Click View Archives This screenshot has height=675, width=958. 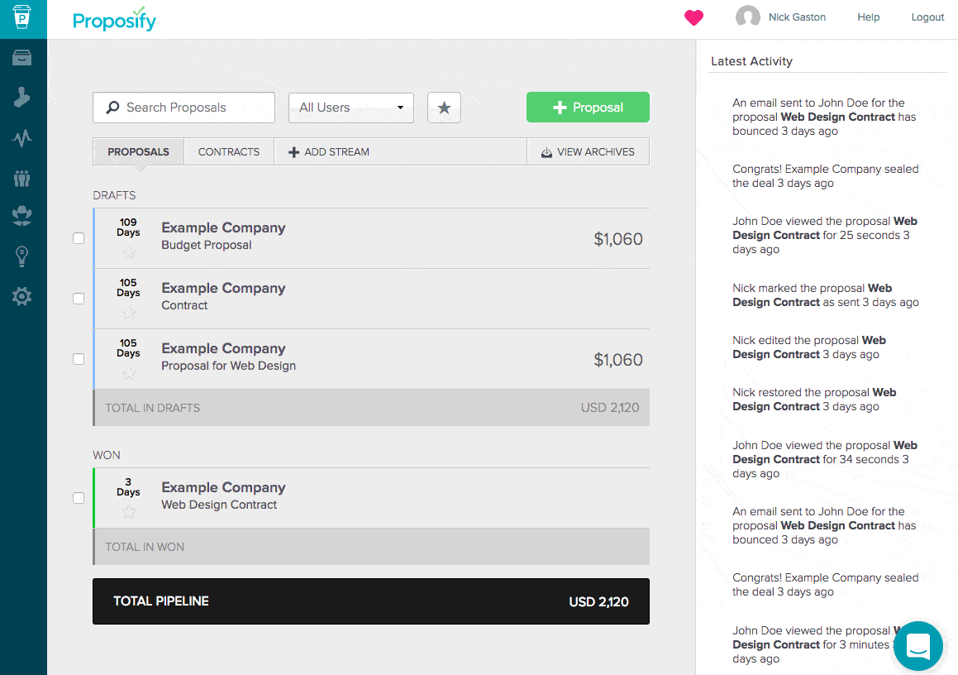pyautogui.click(x=588, y=151)
